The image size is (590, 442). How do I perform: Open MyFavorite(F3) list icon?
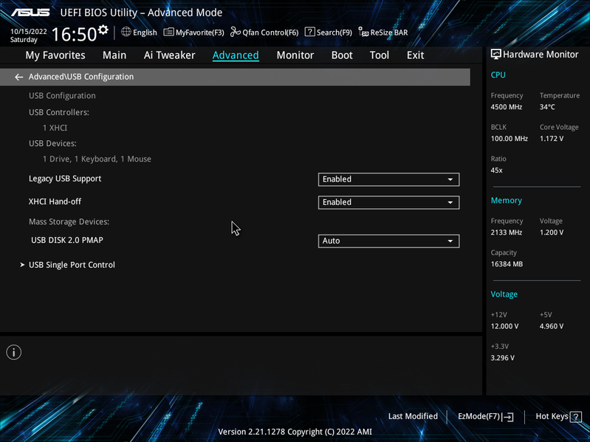(x=168, y=32)
